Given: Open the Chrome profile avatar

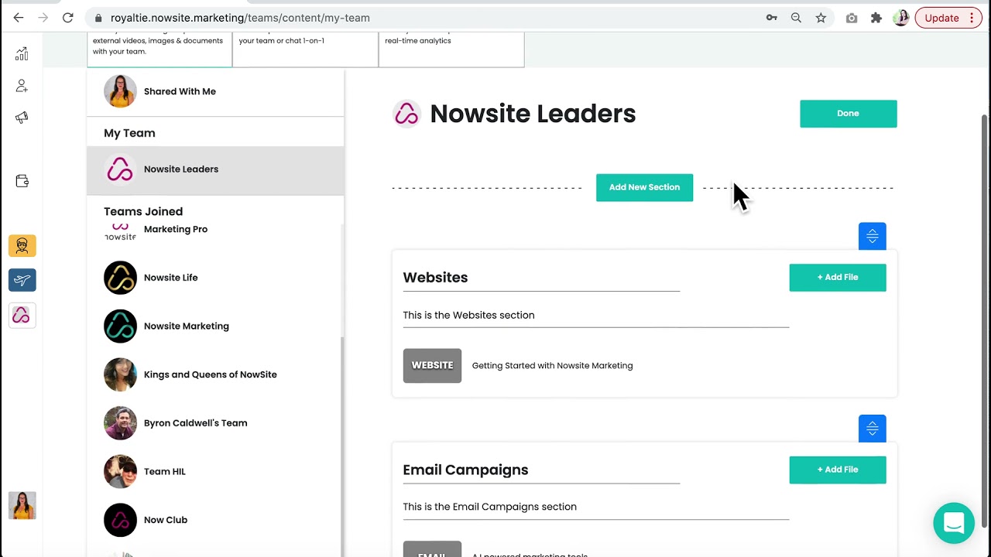Looking at the screenshot, I should (x=900, y=18).
